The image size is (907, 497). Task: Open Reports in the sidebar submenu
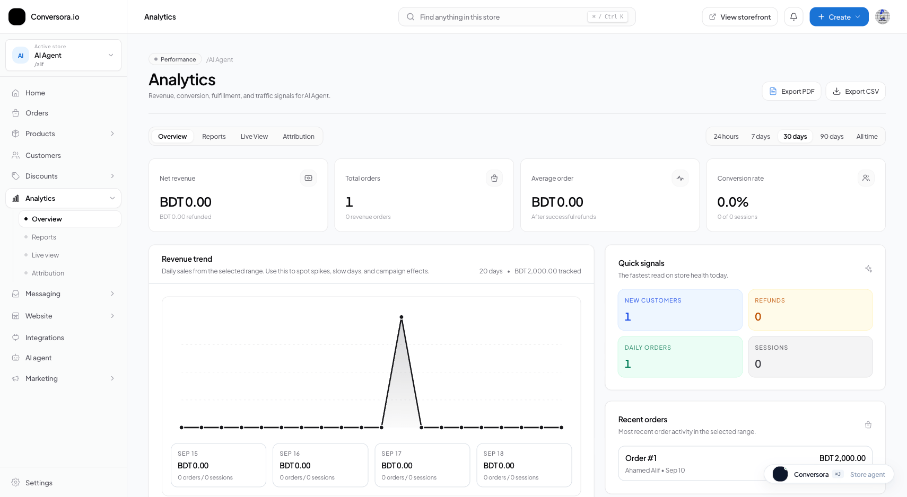coord(70,237)
